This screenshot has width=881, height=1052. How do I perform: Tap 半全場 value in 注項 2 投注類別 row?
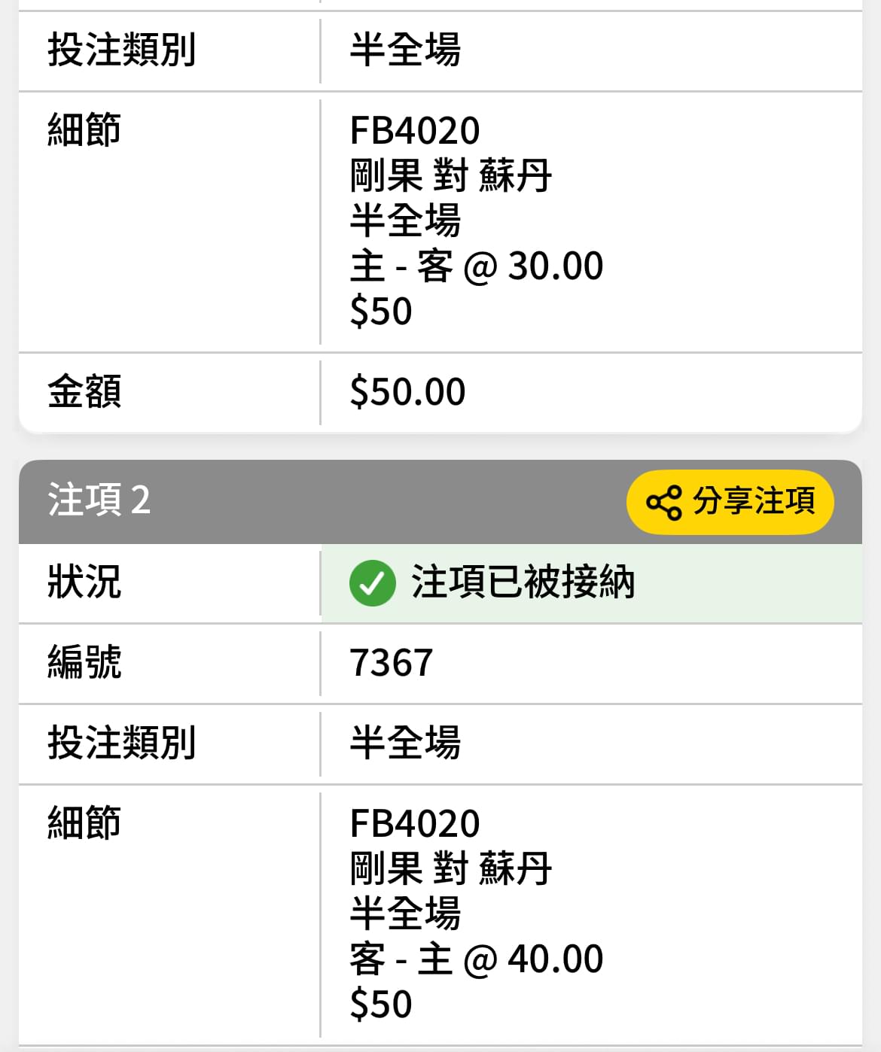(405, 743)
